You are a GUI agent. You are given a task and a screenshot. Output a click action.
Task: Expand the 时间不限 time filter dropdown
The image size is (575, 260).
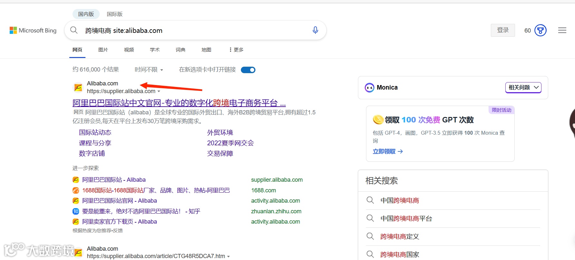pos(149,70)
